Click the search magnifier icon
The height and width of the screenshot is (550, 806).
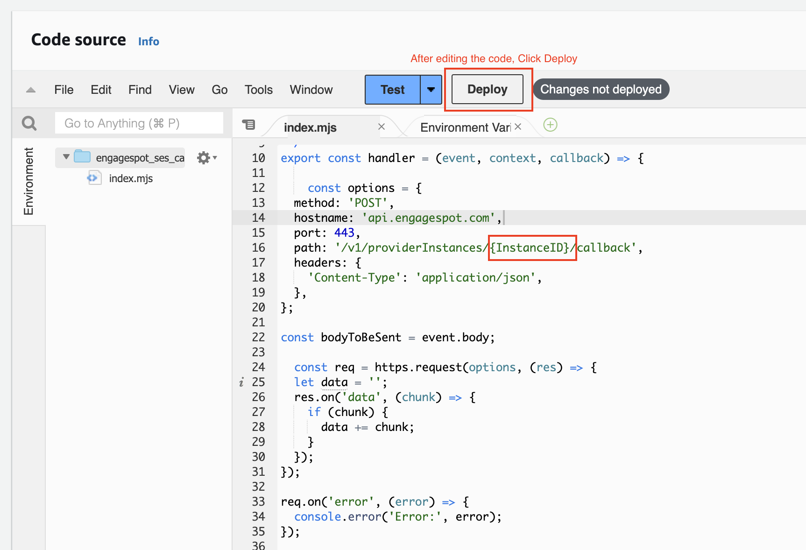point(29,123)
